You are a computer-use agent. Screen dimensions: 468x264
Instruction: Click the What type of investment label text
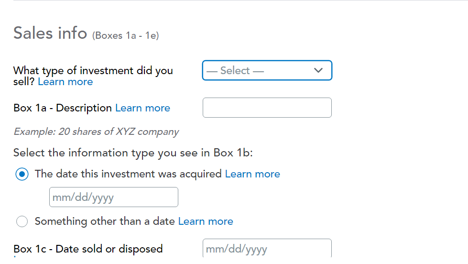[93, 71]
